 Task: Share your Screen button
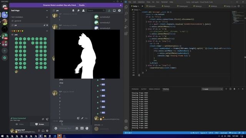coord(40,124)
